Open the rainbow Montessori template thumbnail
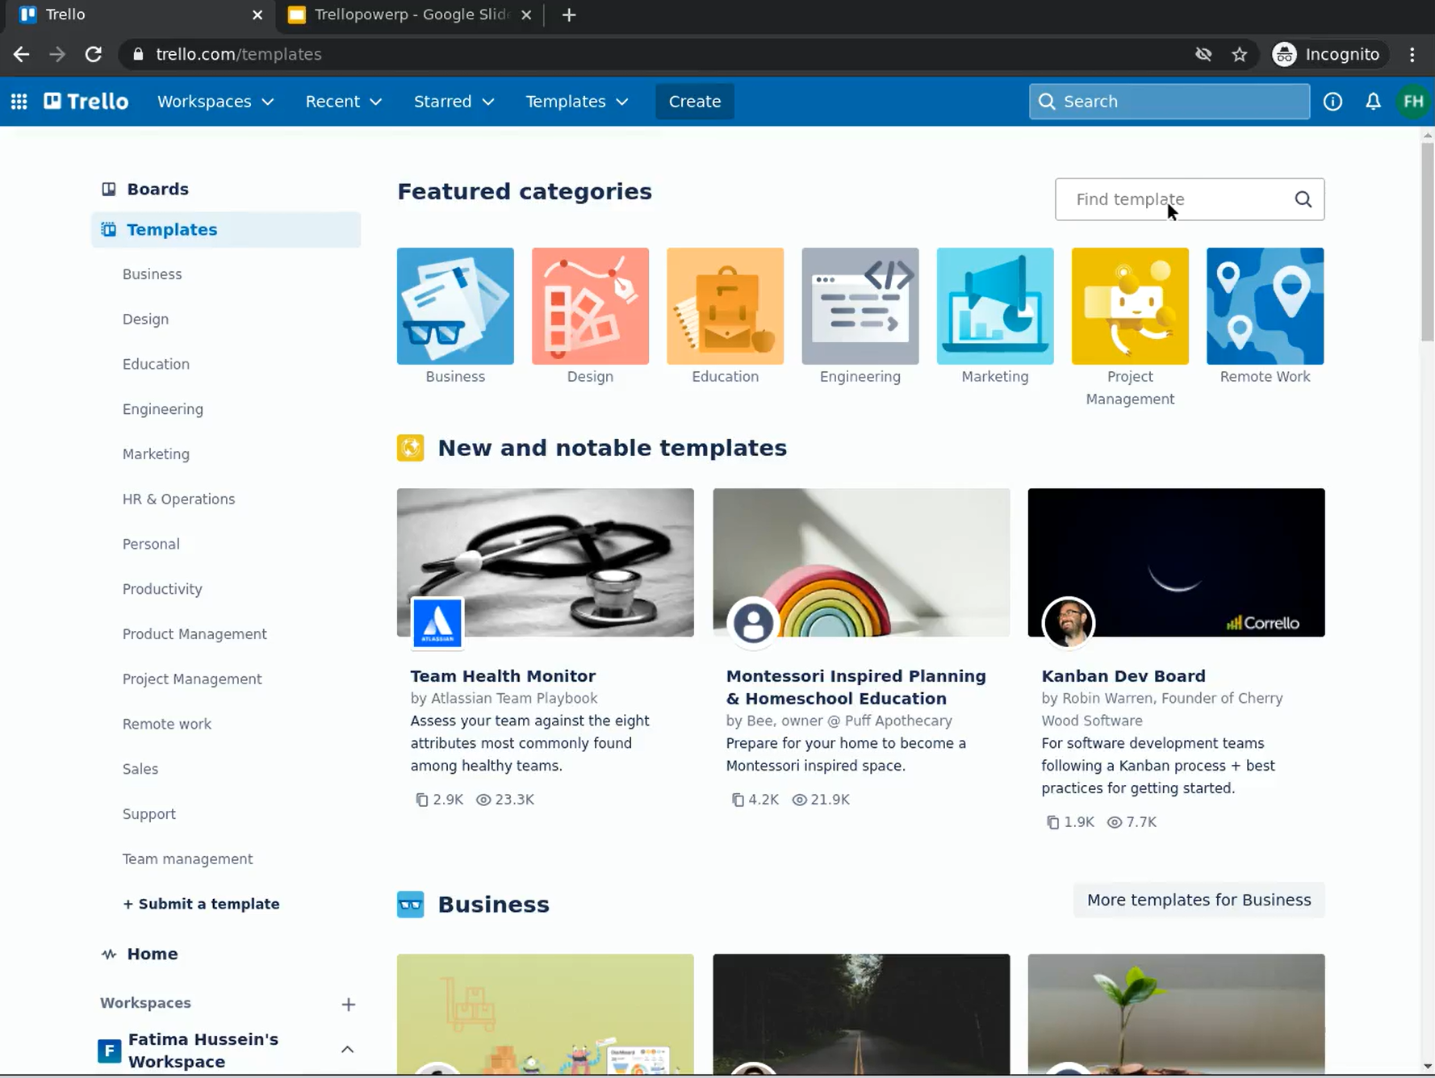 (861, 562)
